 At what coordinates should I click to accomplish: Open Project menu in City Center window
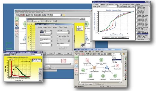pyautogui.click(x=76, y=51)
